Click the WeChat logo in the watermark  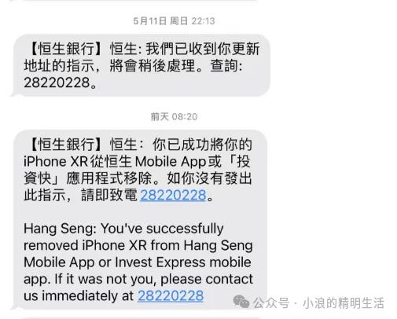tap(241, 302)
